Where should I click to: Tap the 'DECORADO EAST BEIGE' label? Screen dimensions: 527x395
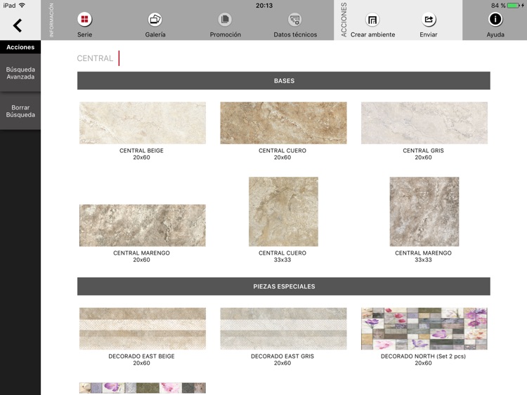coord(141,356)
